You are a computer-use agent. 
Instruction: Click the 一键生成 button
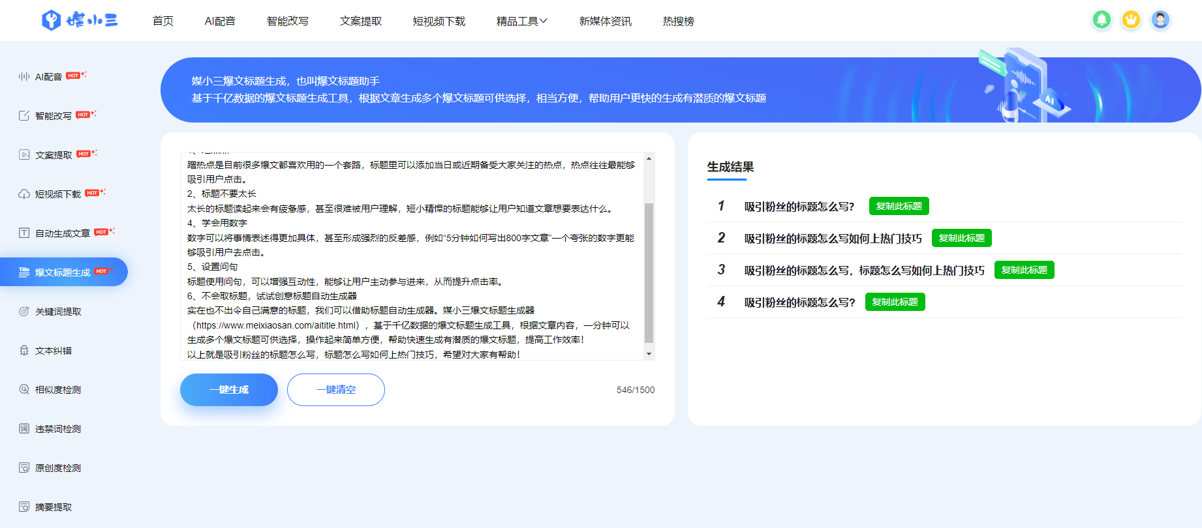click(229, 390)
